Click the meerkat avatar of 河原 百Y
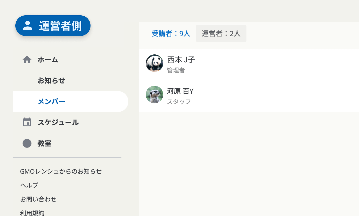 (154, 94)
